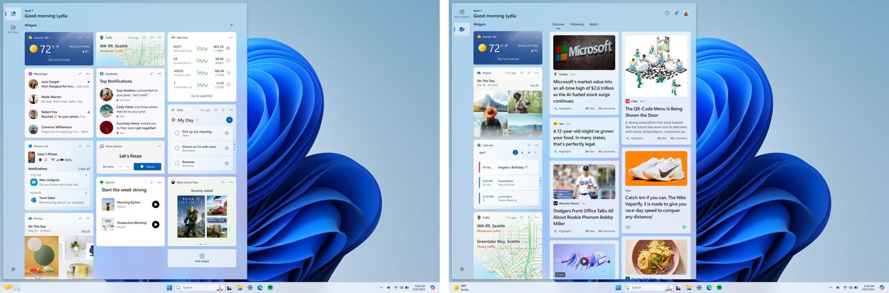Open Spotify from the left screenshot taskbar

270,288
